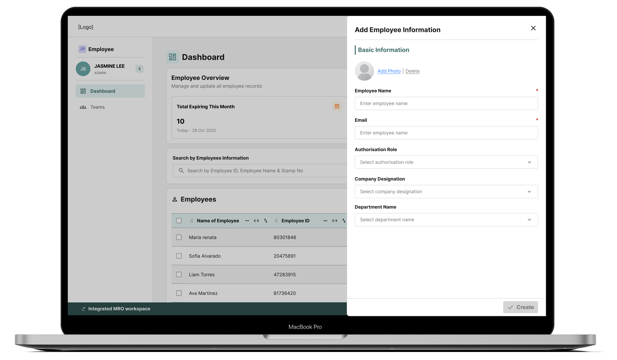The image size is (617, 360).
Task: Click the employee search input field
Action: (x=260, y=171)
